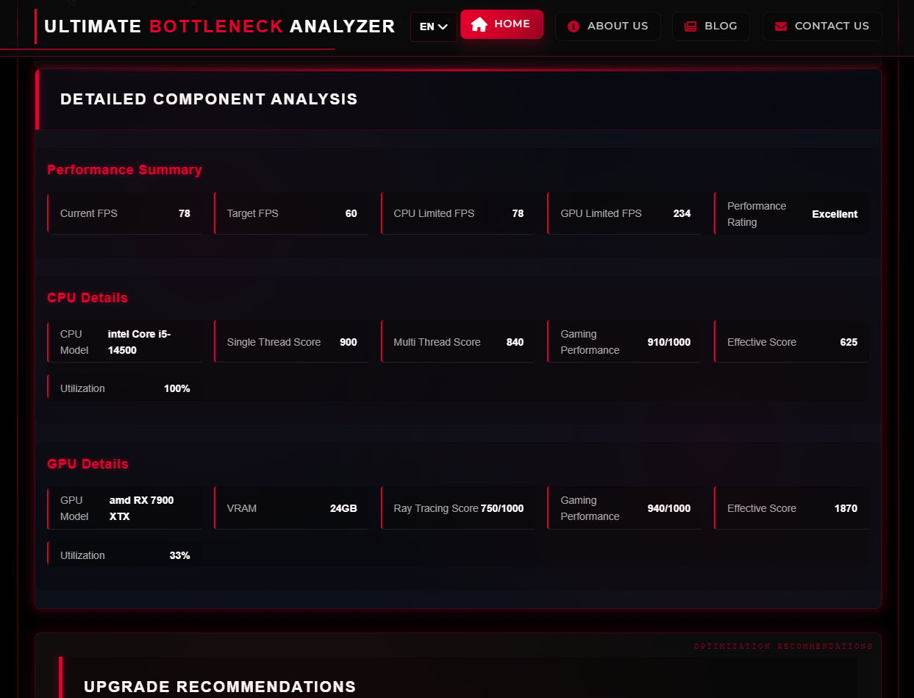The height and width of the screenshot is (698, 914).
Task: Click the Ray Tracing Score 750/1000
Action: point(502,508)
